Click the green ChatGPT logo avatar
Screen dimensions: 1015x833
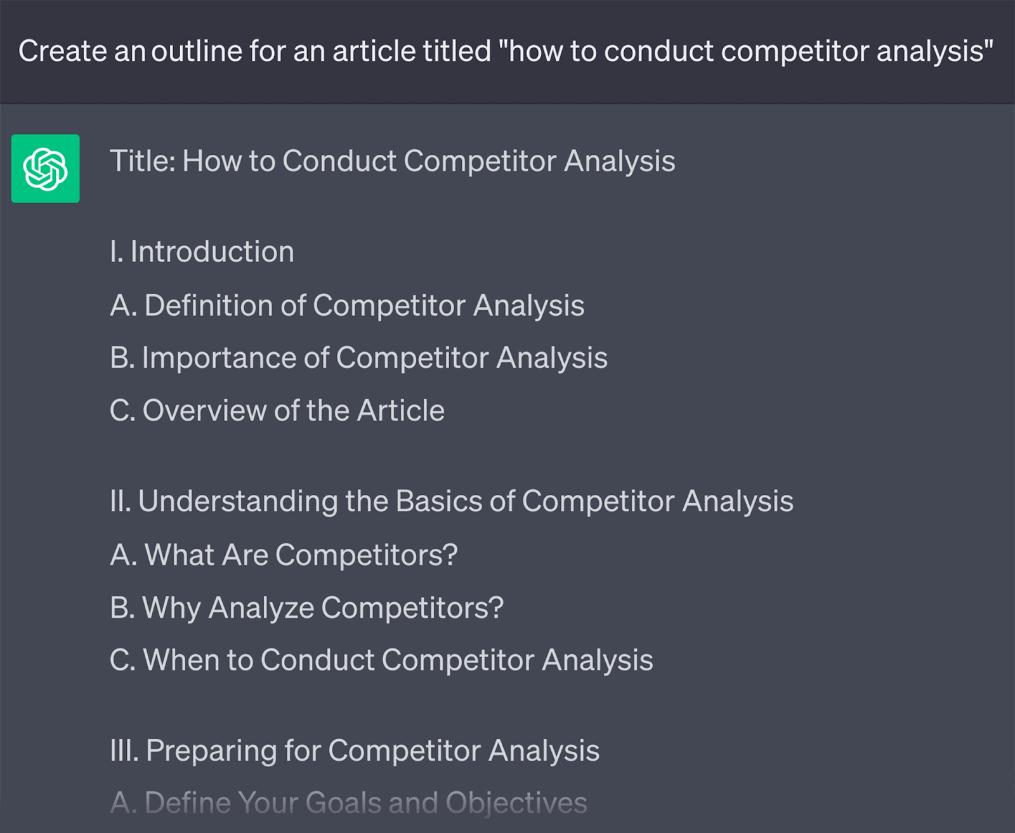(x=45, y=169)
